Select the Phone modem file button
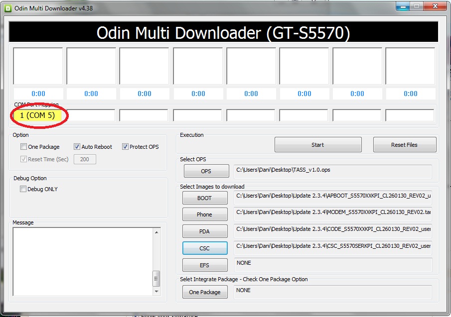The height and width of the screenshot is (317, 451). point(204,214)
